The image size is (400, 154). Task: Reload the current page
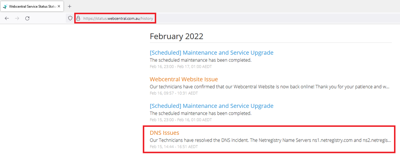(x=28, y=18)
